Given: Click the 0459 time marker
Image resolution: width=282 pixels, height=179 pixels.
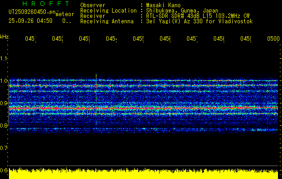Looking at the screenshot, I should [246, 38].
